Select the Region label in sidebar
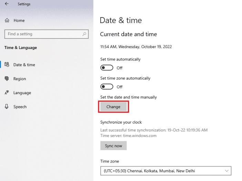This screenshot has height=181, width=242. 20,79
